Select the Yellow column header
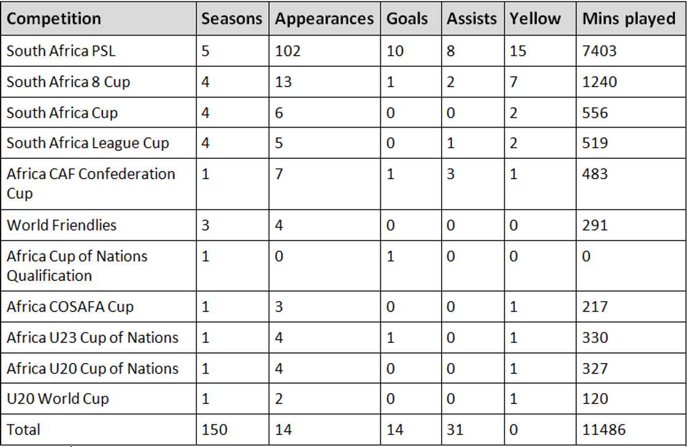The width and height of the screenshot is (687, 447). 535,18
